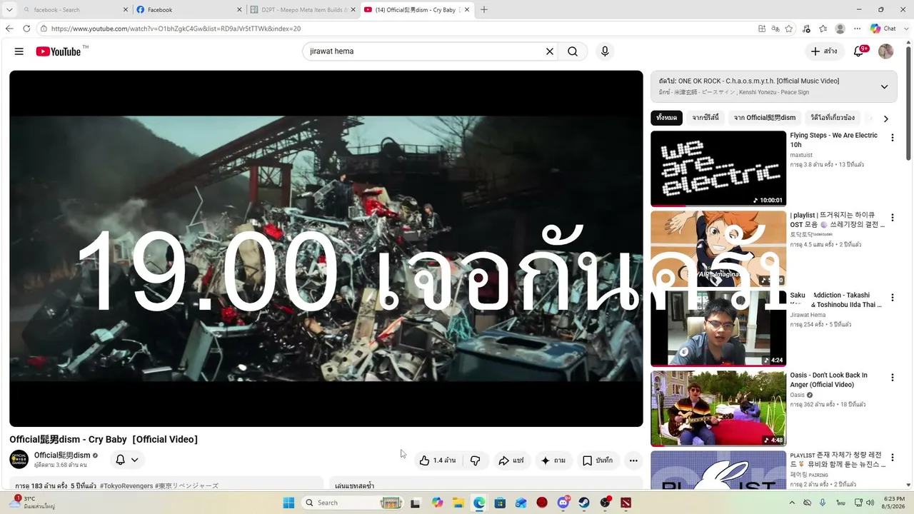Open Edge browser profile icon
914x514 pixels.
[840, 29]
